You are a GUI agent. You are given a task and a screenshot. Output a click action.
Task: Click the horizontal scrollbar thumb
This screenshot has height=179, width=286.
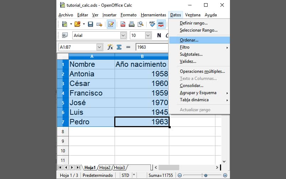click(169, 167)
